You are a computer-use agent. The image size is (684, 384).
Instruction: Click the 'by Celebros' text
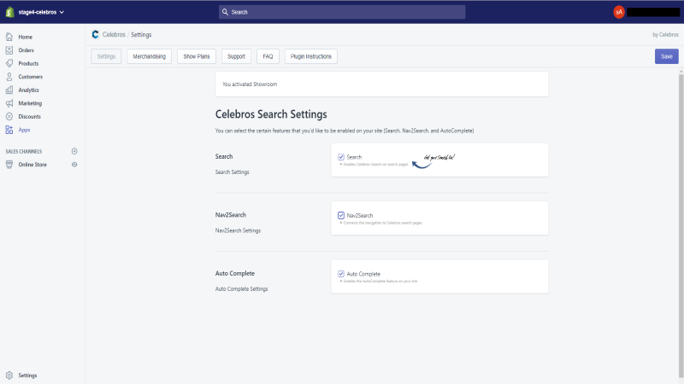pos(665,35)
